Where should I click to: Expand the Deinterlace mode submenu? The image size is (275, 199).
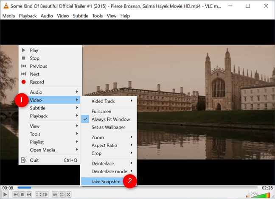pos(109,171)
